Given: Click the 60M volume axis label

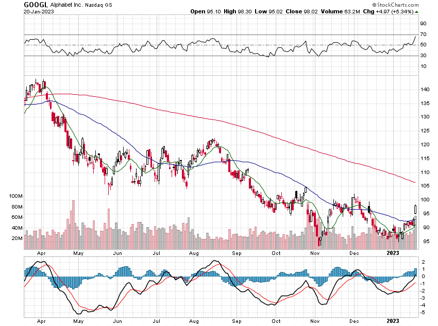Looking at the screenshot, I should pyautogui.click(x=17, y=217).
